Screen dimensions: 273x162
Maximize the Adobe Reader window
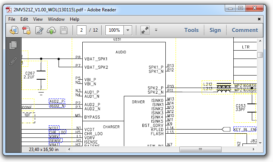tap(241, 8)
